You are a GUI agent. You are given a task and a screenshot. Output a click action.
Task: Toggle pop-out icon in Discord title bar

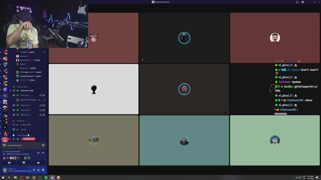pyautogui.click(x=297, y=2)
